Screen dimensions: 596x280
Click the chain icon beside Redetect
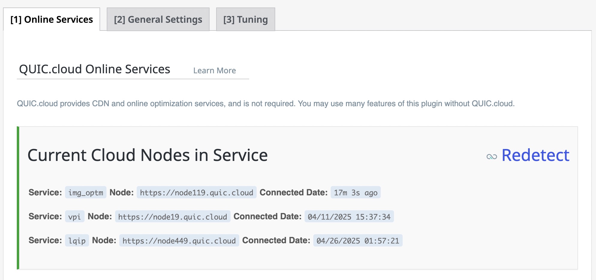coord(492,157)
